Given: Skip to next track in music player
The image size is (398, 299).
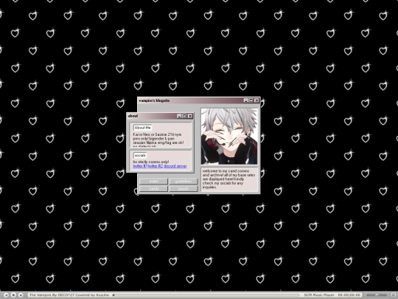Looking at the screenshot, I should coord(21,295).
